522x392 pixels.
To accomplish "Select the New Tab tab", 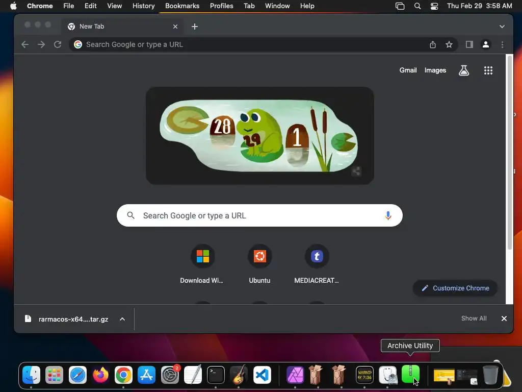I will pos(121,27).
